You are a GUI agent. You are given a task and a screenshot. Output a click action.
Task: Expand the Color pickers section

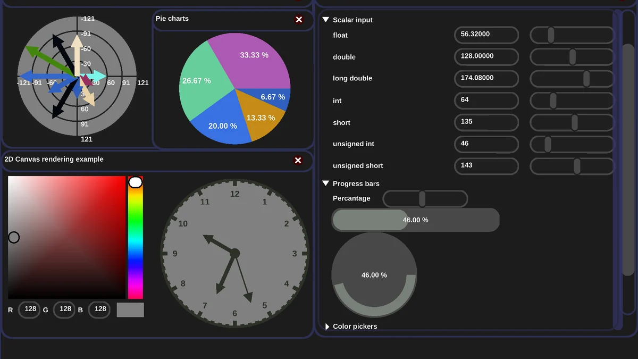[327, 327]
